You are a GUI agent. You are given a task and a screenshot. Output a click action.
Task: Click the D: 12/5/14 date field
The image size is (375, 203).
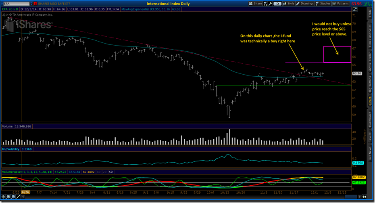click(29, 9)
